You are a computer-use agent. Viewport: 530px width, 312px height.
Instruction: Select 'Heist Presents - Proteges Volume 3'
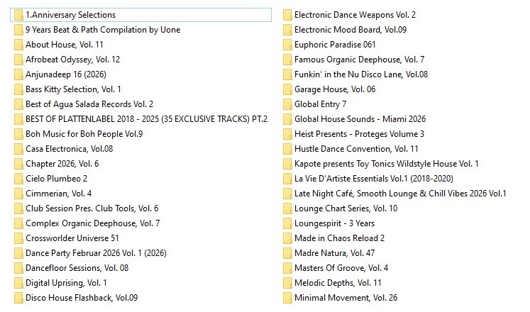pyautogui.click(x=359, y=134)
